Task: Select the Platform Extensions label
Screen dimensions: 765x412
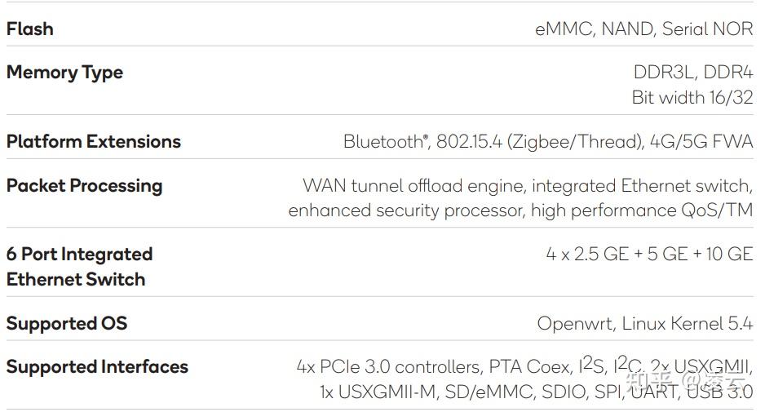Action: point(93,141)
